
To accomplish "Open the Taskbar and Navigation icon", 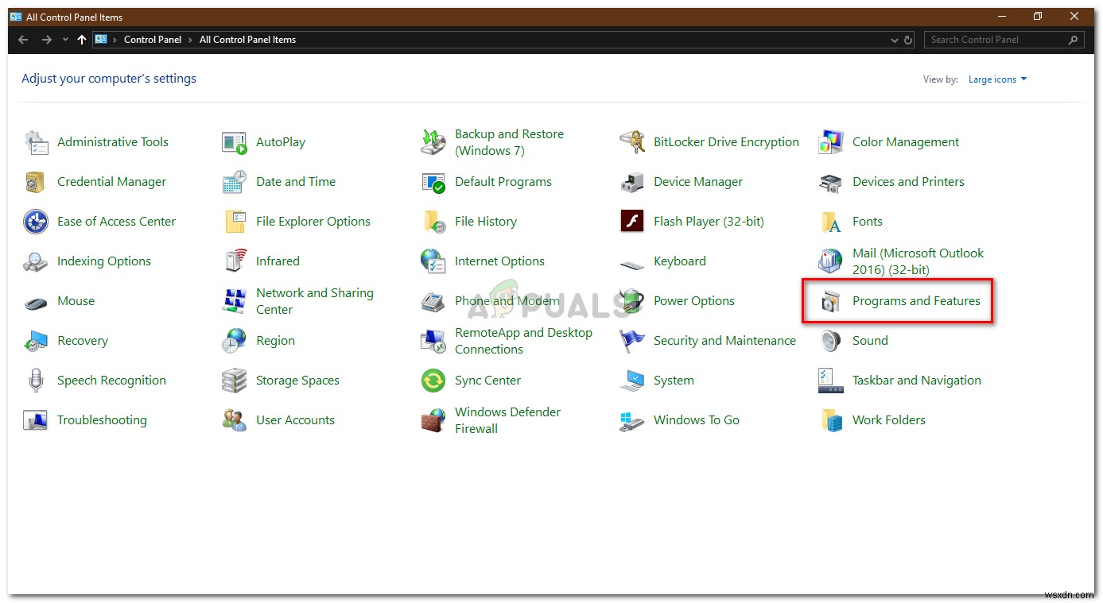I will (x=831, y=381).
